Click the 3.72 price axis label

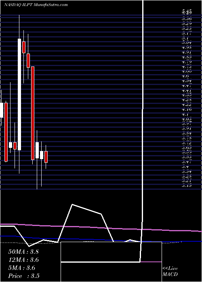(x=187, y=143)
